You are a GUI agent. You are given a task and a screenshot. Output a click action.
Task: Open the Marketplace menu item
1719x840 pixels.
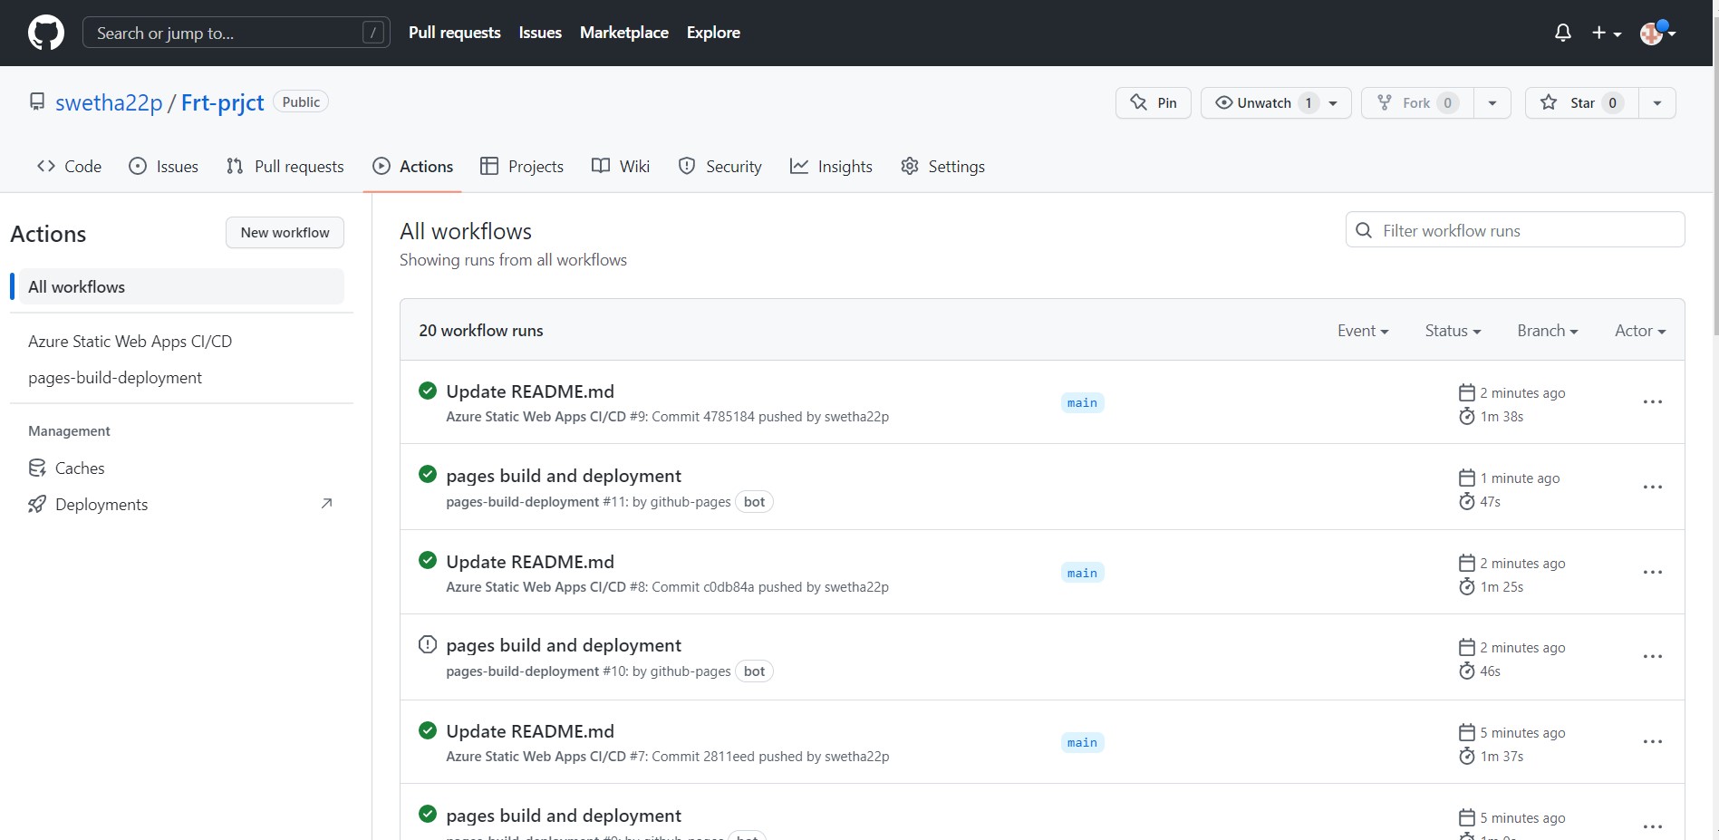(x=623, y=32)
